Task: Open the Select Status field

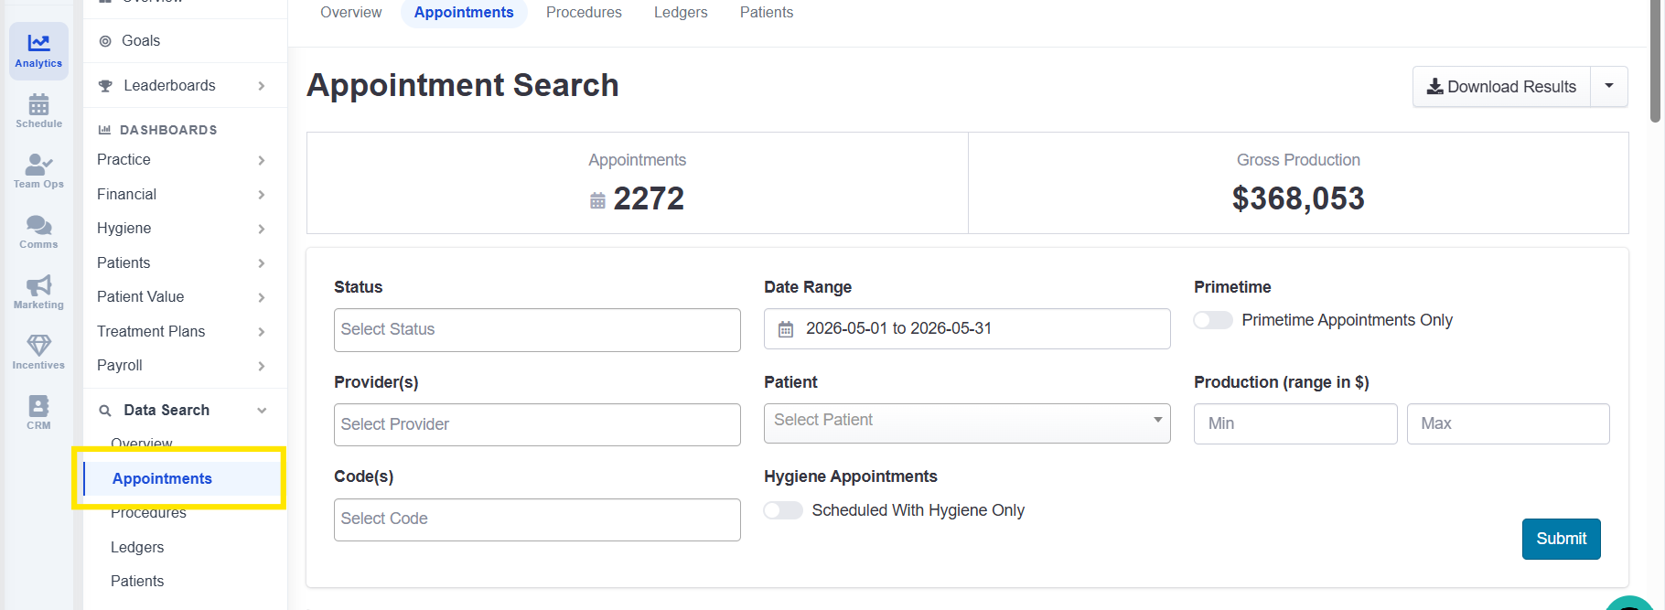Action: (x=537, y=329)
